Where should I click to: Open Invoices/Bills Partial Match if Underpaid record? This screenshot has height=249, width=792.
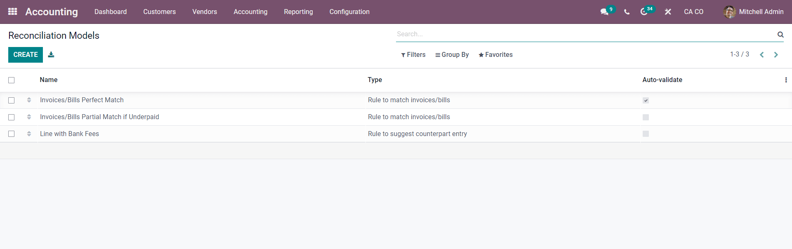99,117
